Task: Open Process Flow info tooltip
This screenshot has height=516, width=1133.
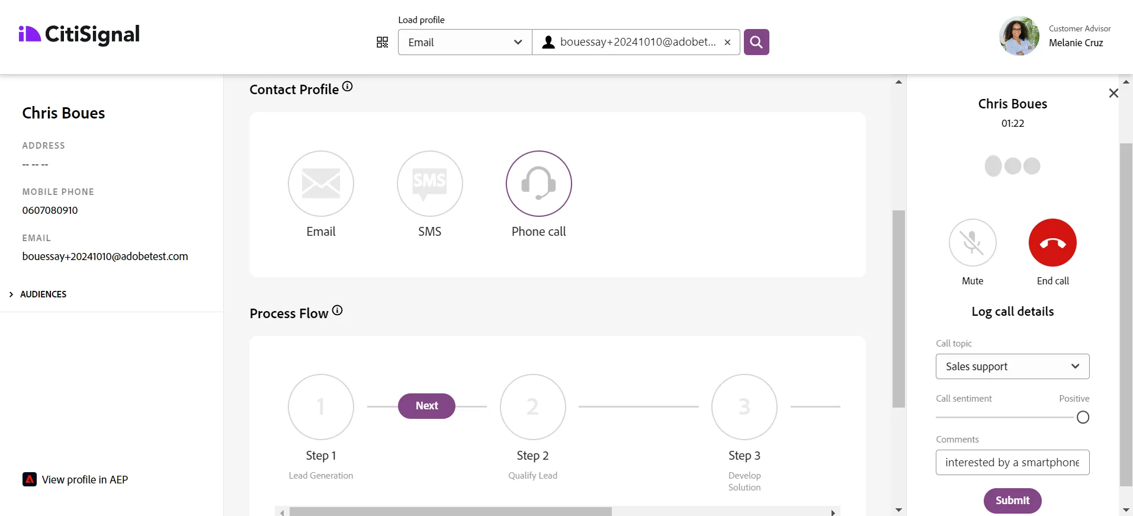Action: pos(338,310)
